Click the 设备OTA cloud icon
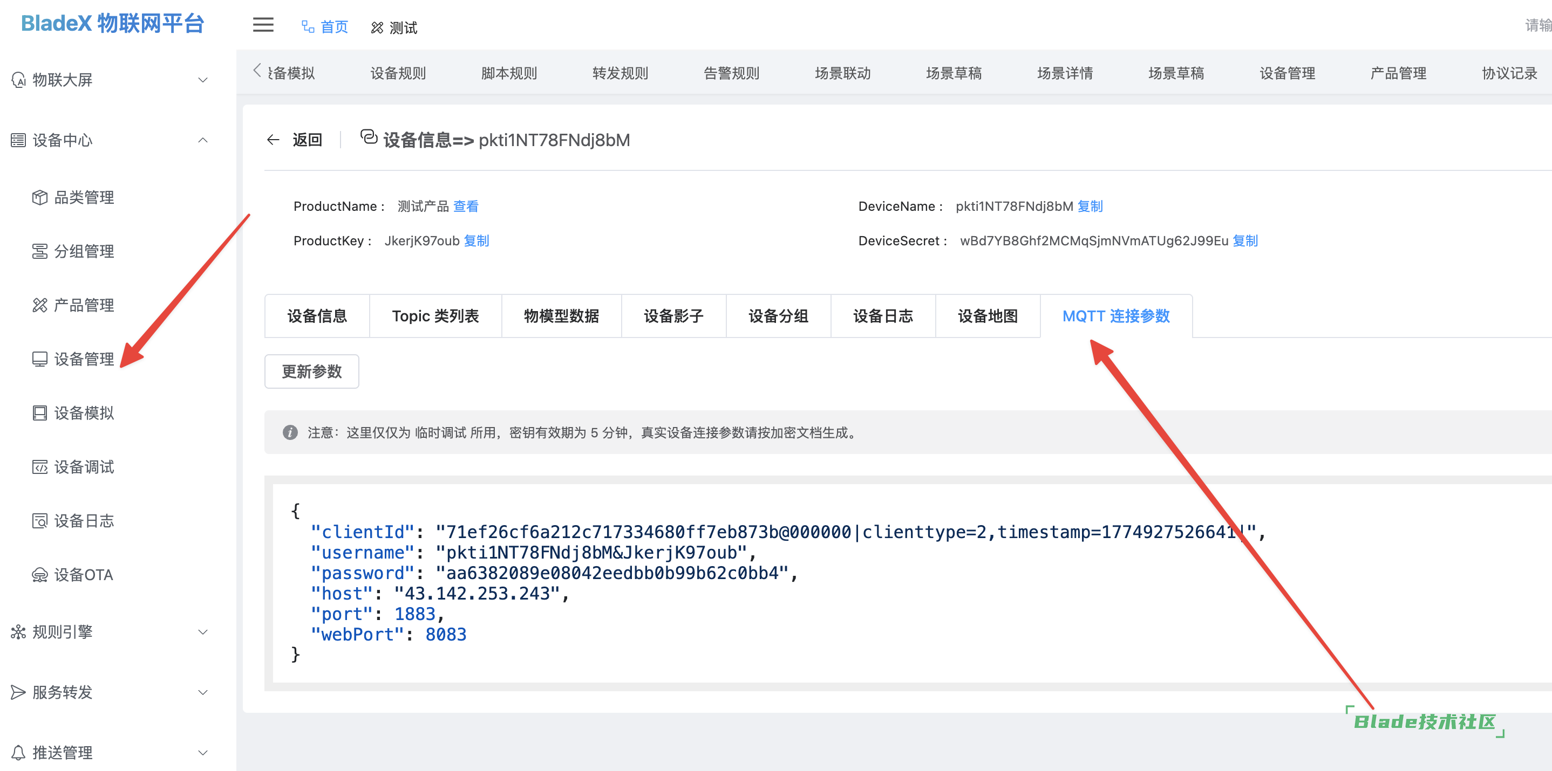Screen dimensions: 1552x771 tap(40, 575)
